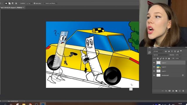Open the Opacity slider dropdown arrow
The image size is (187, 105).
tap(181, 55)
